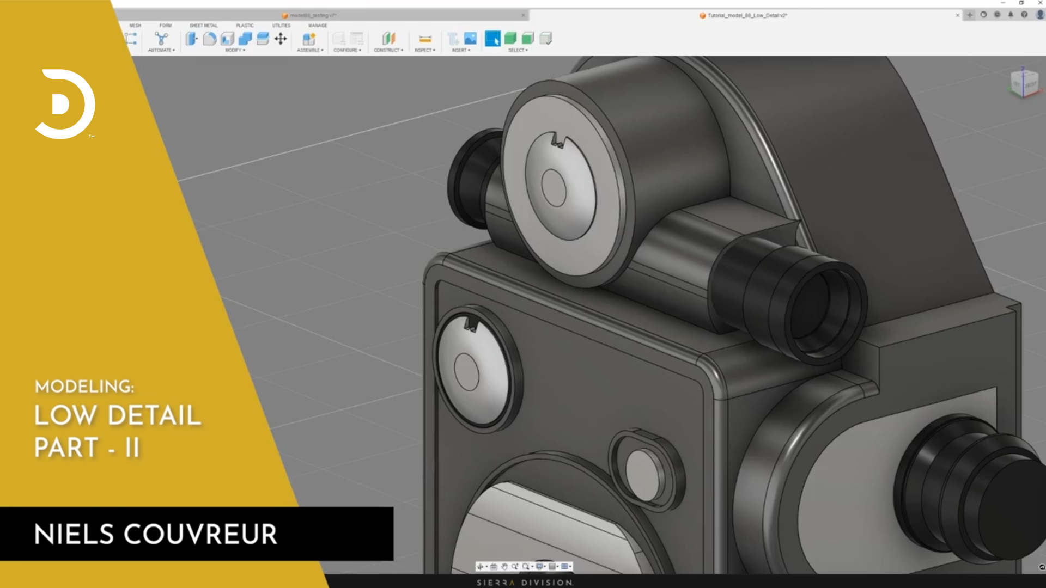1046x588 pixels.
Task: Open a new design tab with plus button
Action: coord(970,15)
